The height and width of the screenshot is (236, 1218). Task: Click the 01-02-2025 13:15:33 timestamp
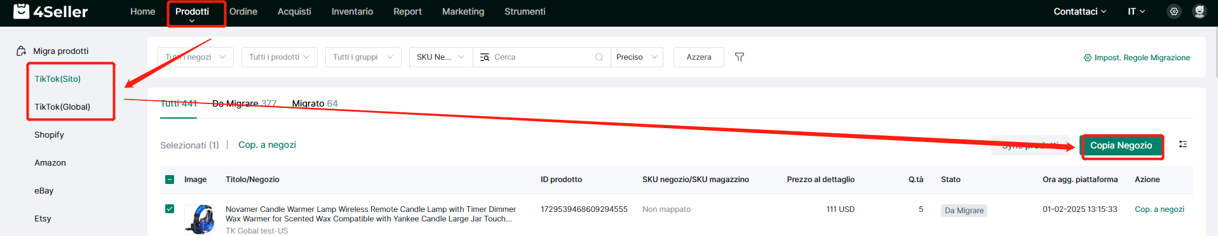click(x=1079, y=209)
